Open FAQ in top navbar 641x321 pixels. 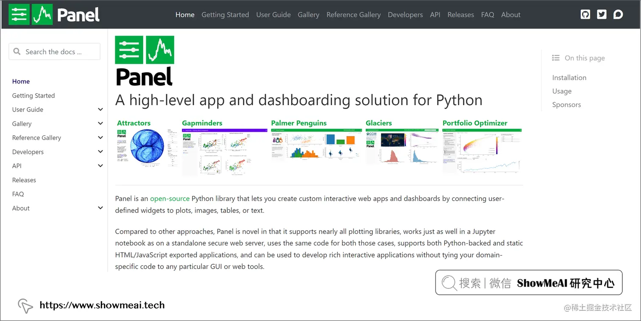(488, 14)
